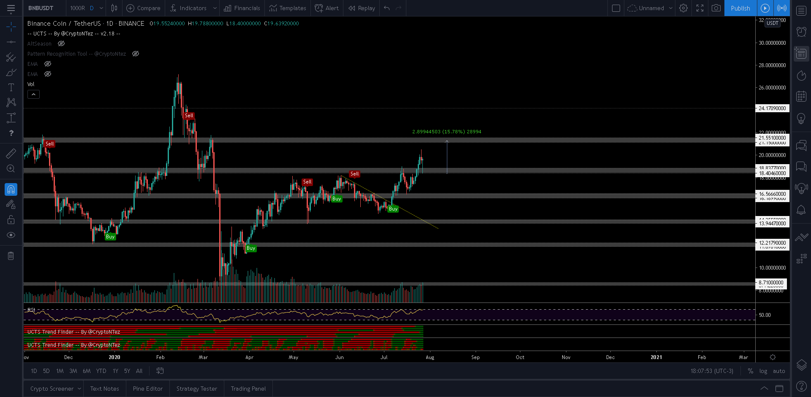This screenshot has width=811, height=397.
Task: Expand the Crypto Screener dropdown
Action: [x=79, y=389]
